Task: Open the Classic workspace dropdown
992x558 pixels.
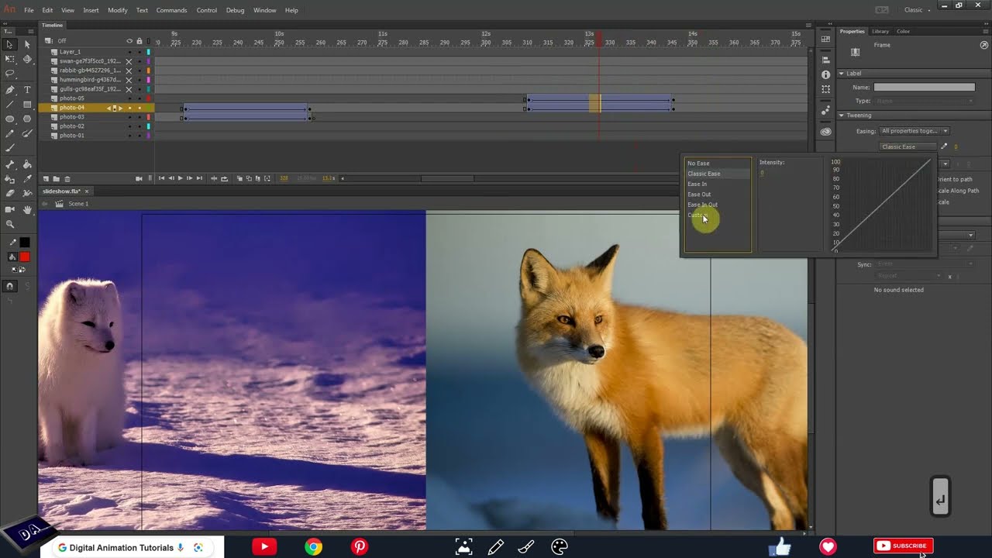Action: (918, 10)
